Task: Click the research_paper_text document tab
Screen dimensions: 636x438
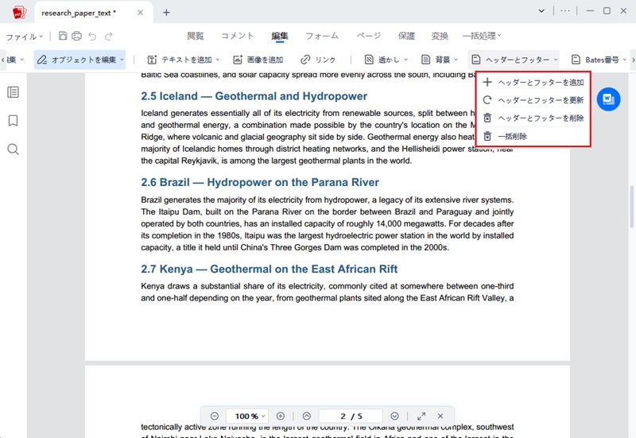Action: pos(93,13)
